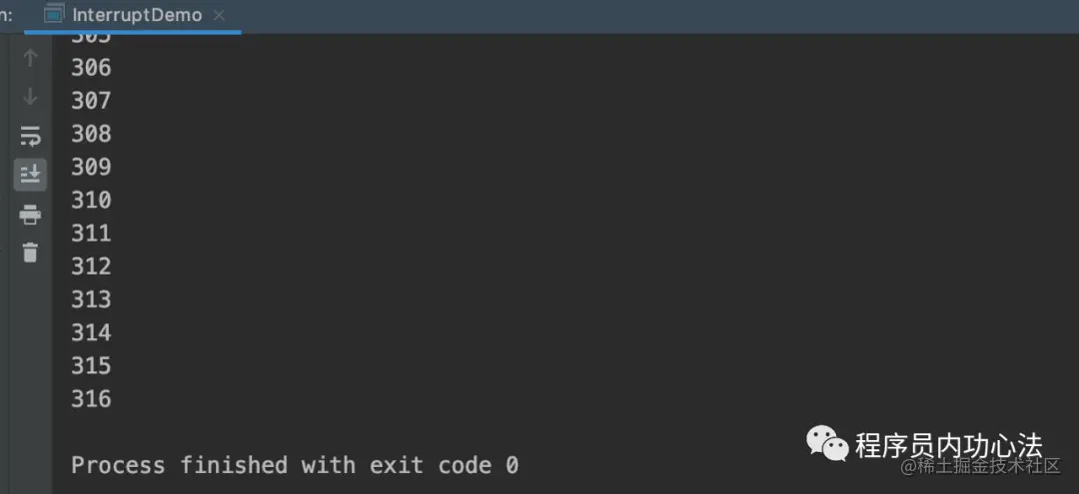Click the "Process finished with exit code 0" line
The image size is (1079, 494).
(x=295, y=465)
